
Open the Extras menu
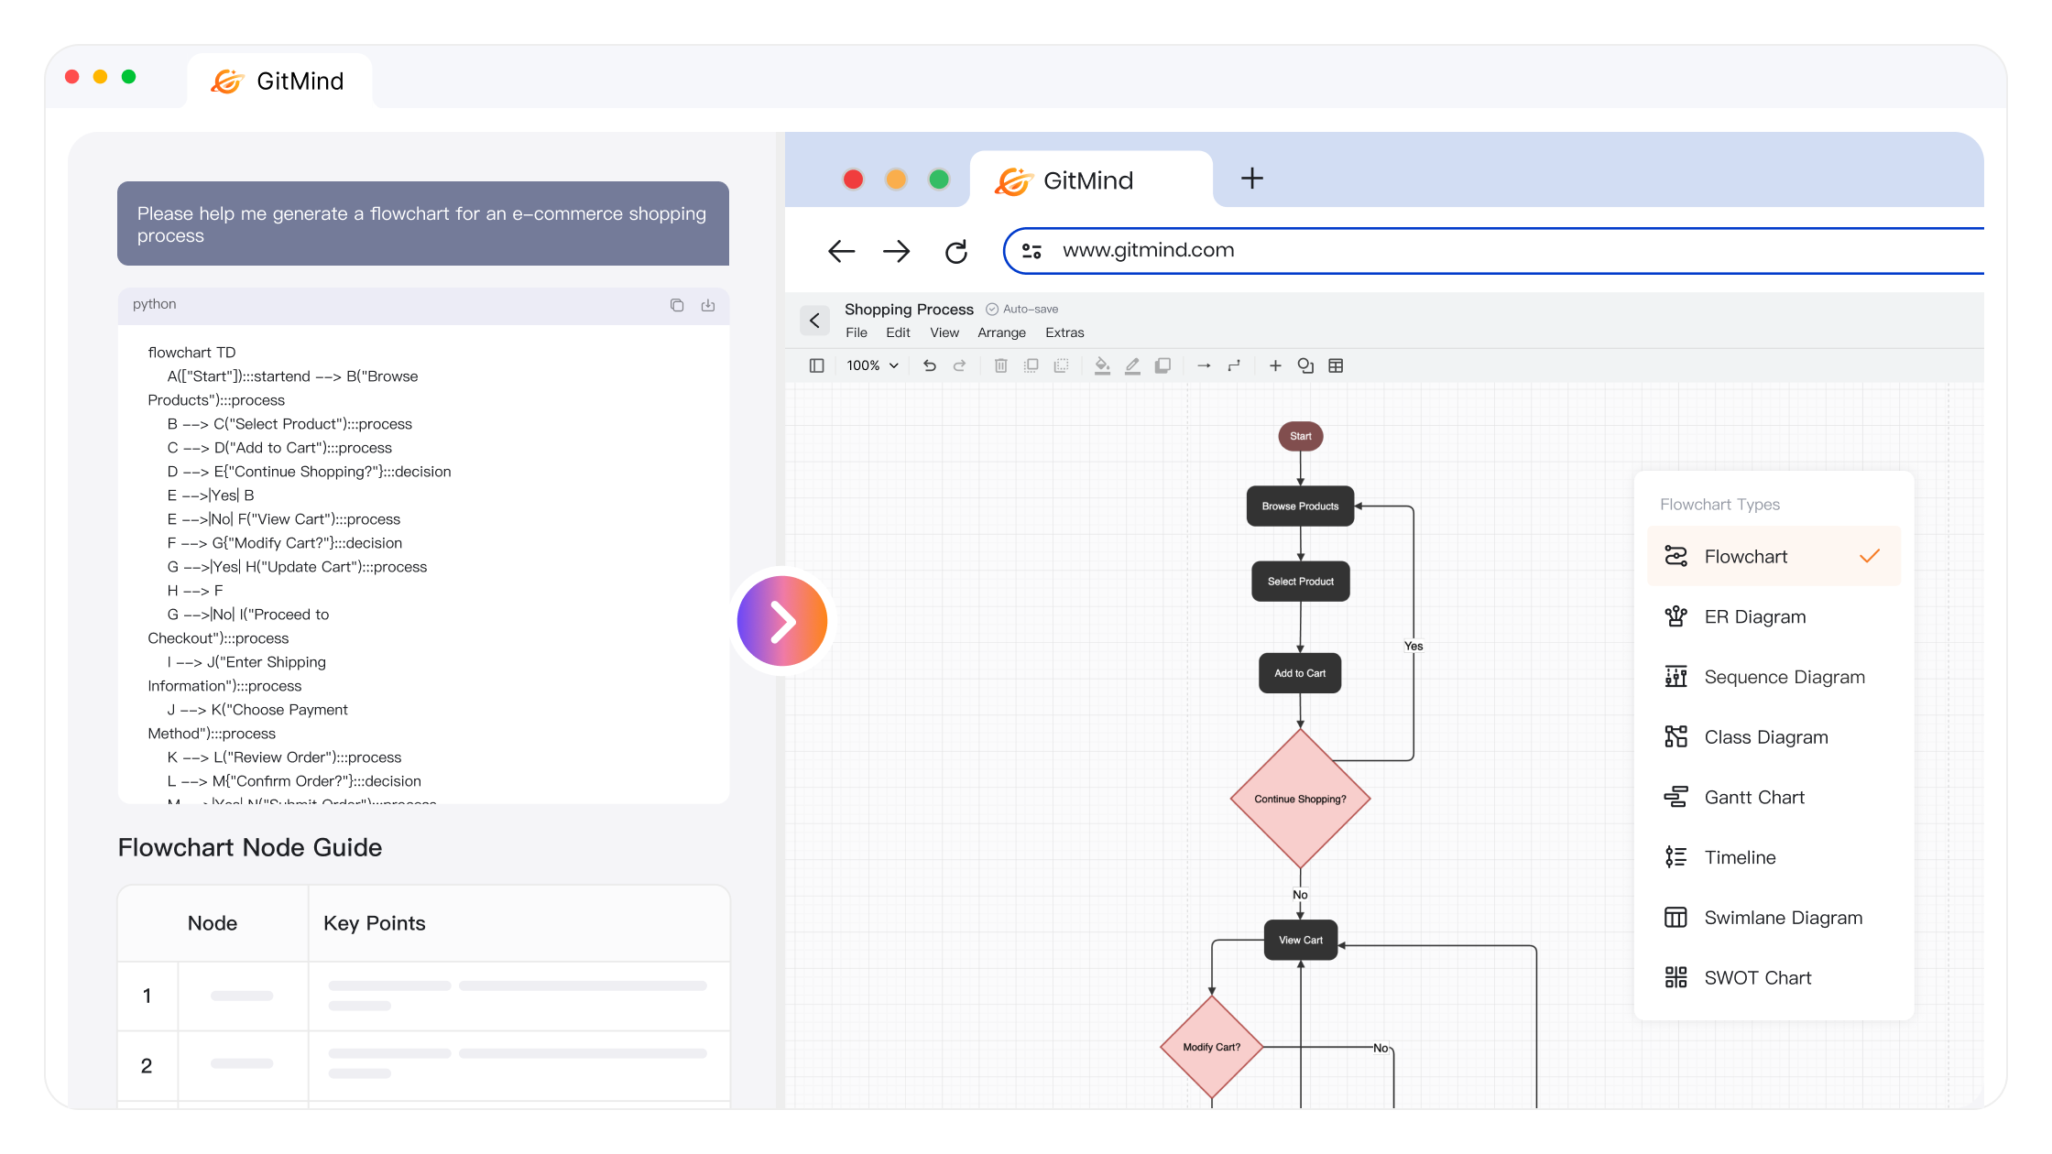click(x=1064, y=332)
